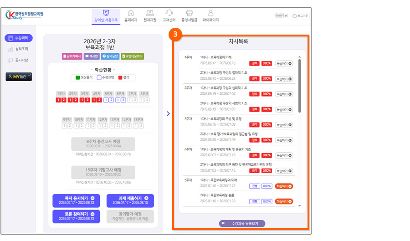This screenshot has width=410, height=241.
Task: Click session 2 box under 12주차
Action: pos(105,126)
